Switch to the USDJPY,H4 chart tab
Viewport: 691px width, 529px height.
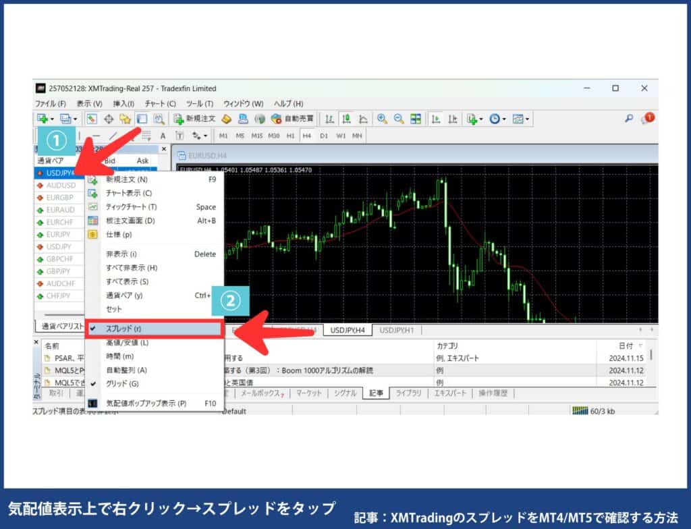click(x=348, y=330)
